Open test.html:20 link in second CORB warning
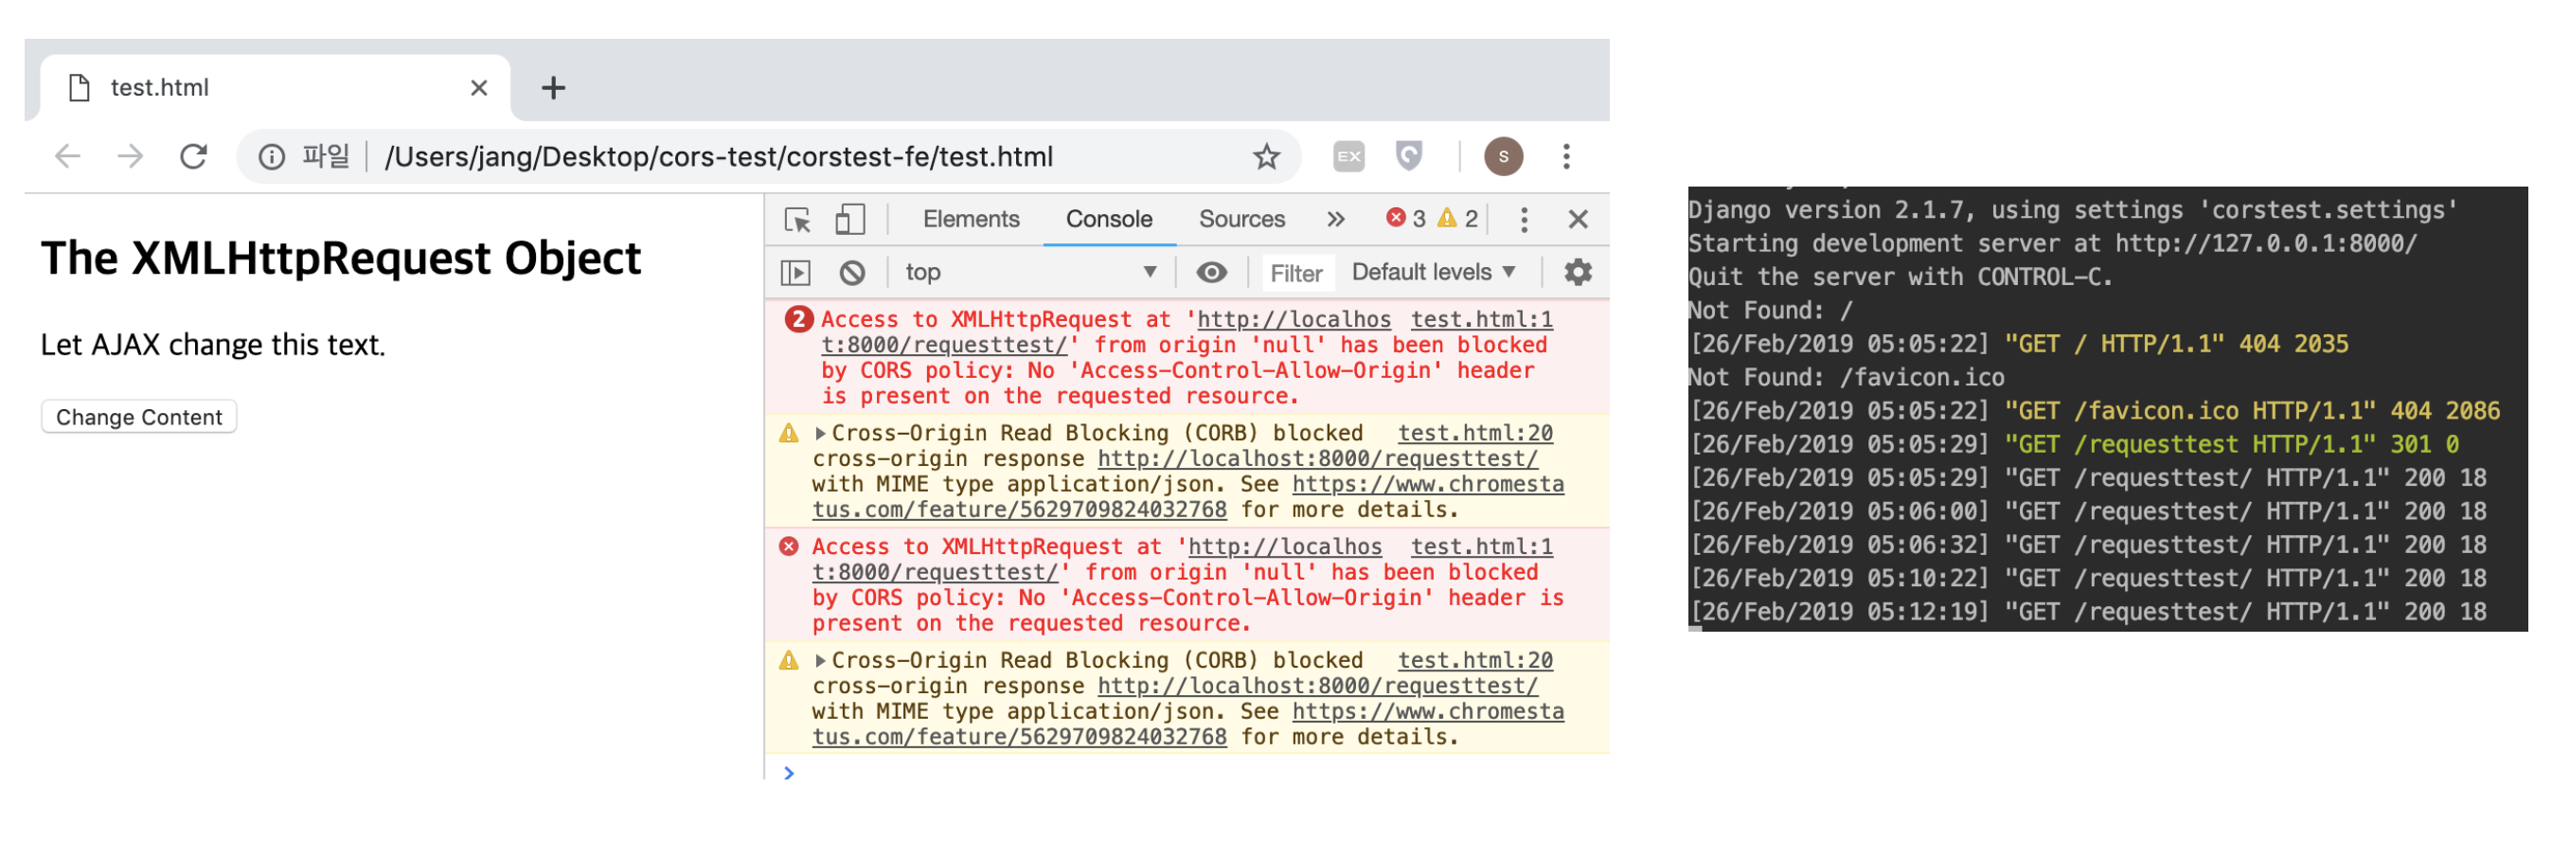The height and width of the screenshot is (841, 2570). click(1474, 660)
